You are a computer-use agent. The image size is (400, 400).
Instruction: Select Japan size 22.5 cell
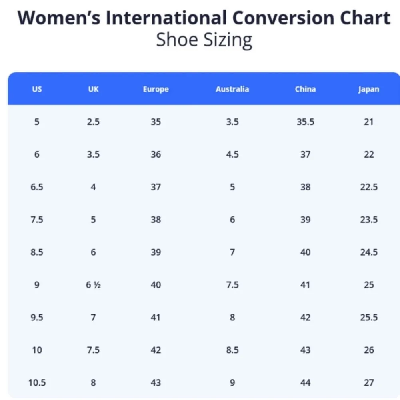(368, 187)
